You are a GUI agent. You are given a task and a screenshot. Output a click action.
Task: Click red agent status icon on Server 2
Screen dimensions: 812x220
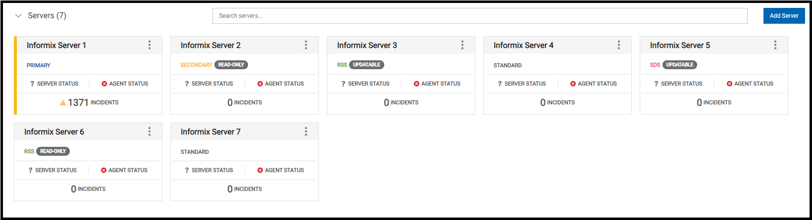point(260,84)
